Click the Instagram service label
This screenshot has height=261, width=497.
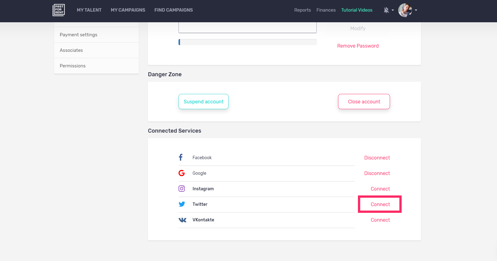click(x=203, y=189)
